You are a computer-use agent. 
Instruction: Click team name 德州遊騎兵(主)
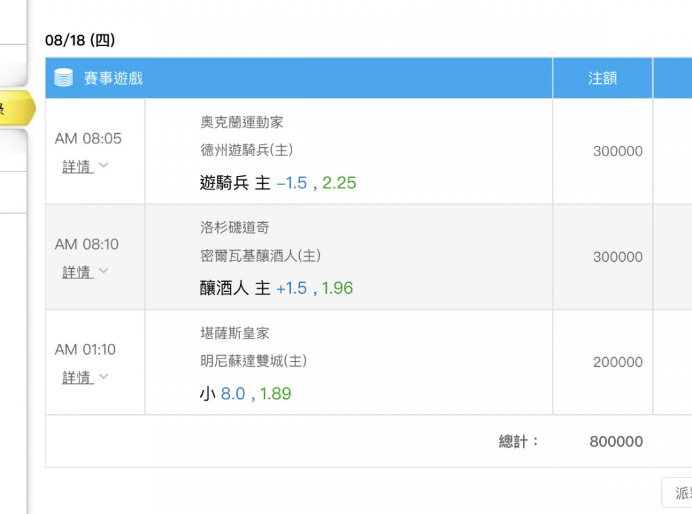[x=247, y=150]
